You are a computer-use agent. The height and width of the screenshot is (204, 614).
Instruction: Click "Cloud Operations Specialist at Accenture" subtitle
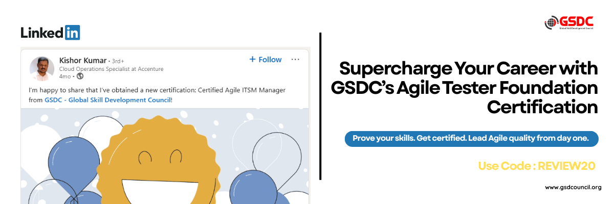[x=111, y=69]
